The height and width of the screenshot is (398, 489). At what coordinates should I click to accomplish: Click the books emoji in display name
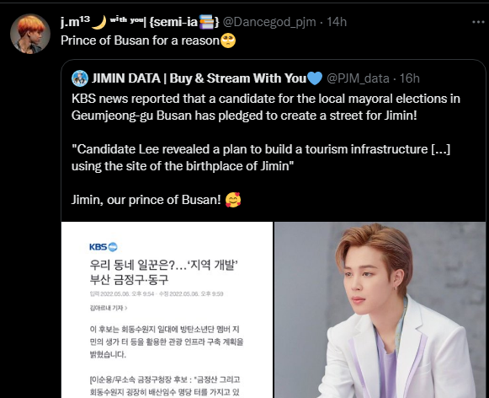206,22
